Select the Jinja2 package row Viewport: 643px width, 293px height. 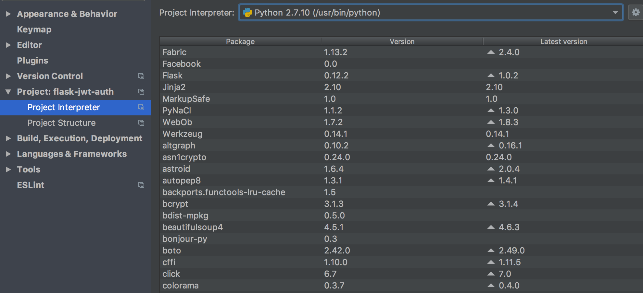[401, 87]
